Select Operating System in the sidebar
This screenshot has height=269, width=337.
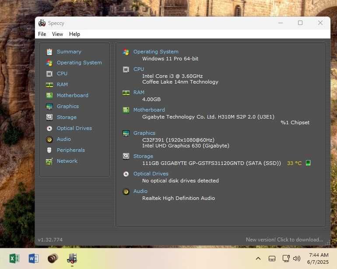point(79,63)
